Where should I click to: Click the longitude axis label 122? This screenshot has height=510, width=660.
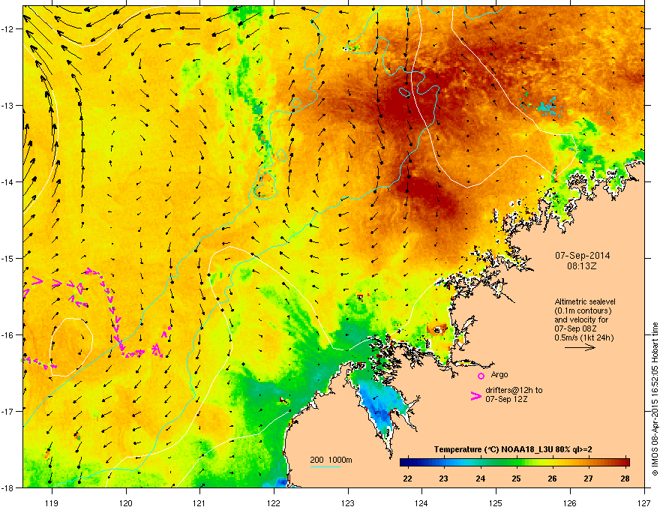click(x=274, y=502)
